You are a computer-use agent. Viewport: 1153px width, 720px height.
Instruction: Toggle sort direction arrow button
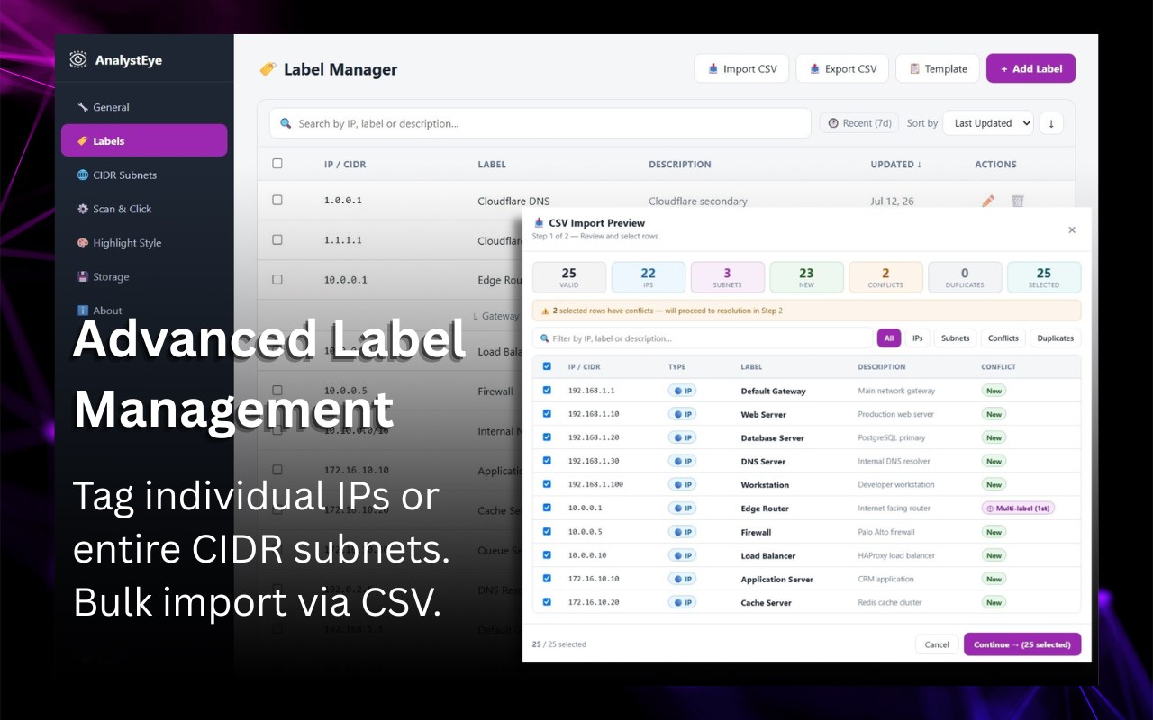pyautogui.click(x=1051, y=123)
